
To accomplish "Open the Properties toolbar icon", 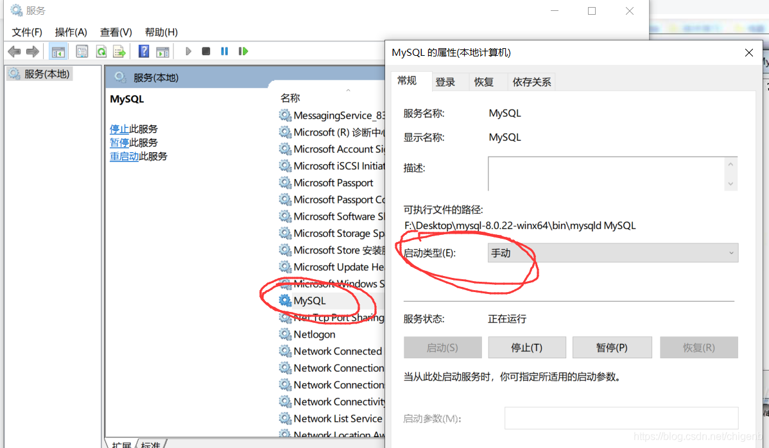I will 82,51.
